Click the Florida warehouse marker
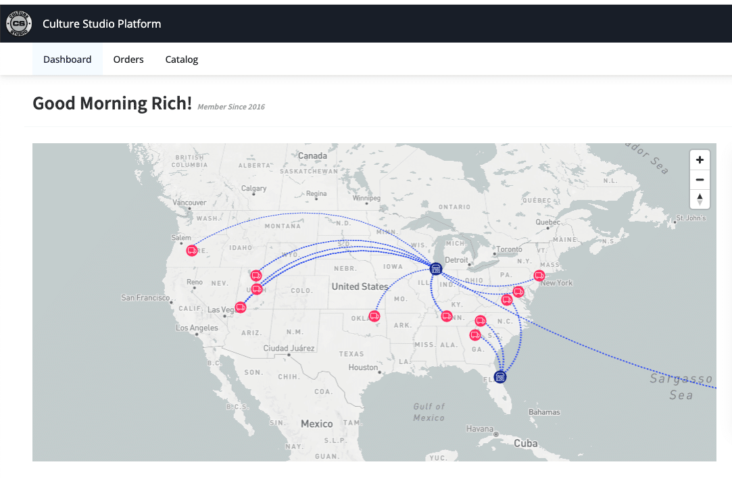 click(x=501, y=376)
